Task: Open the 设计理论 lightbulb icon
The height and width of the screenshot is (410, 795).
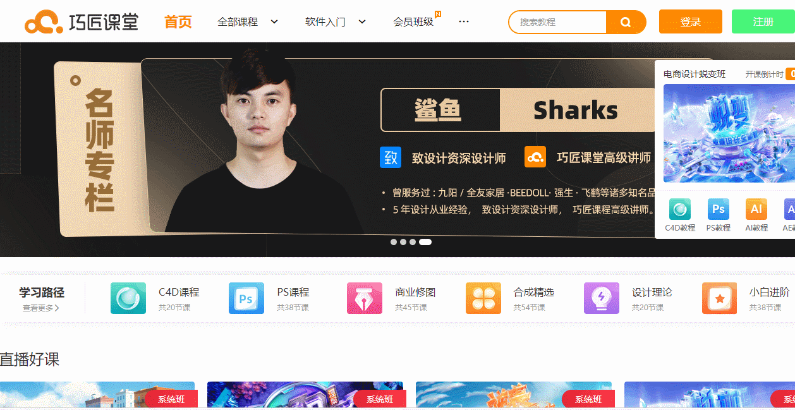Action: 602,298
